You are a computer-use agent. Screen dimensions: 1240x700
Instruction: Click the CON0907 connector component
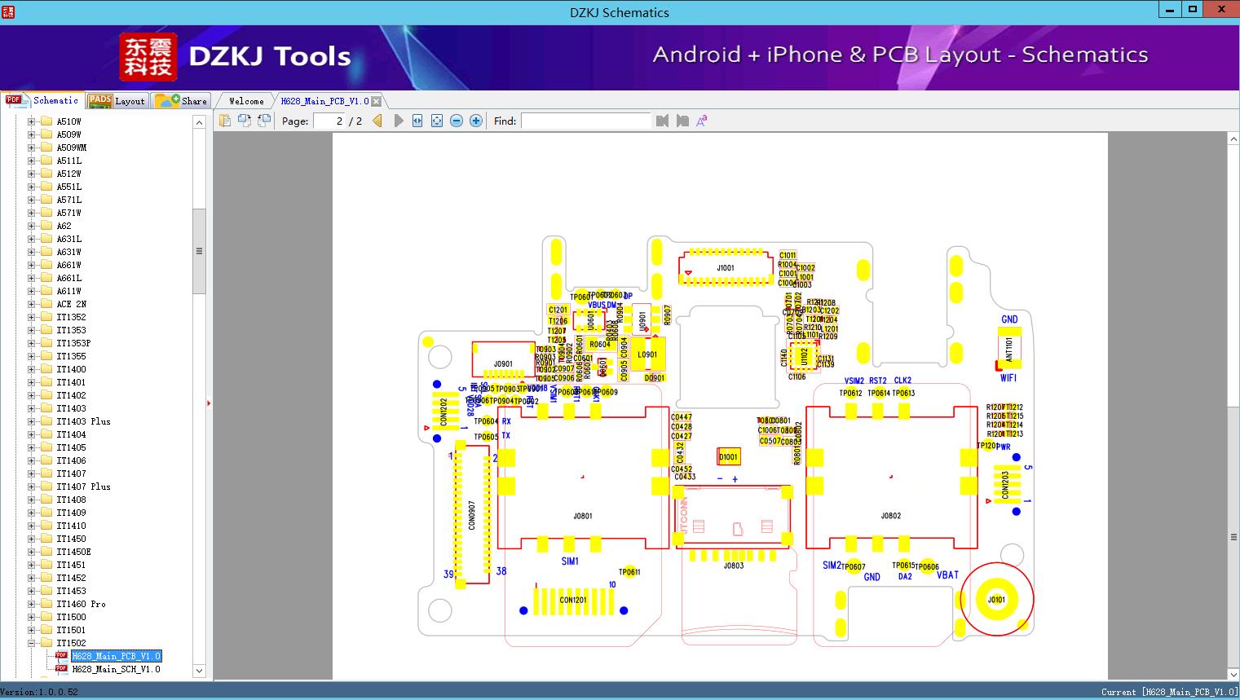pos(472,515)
